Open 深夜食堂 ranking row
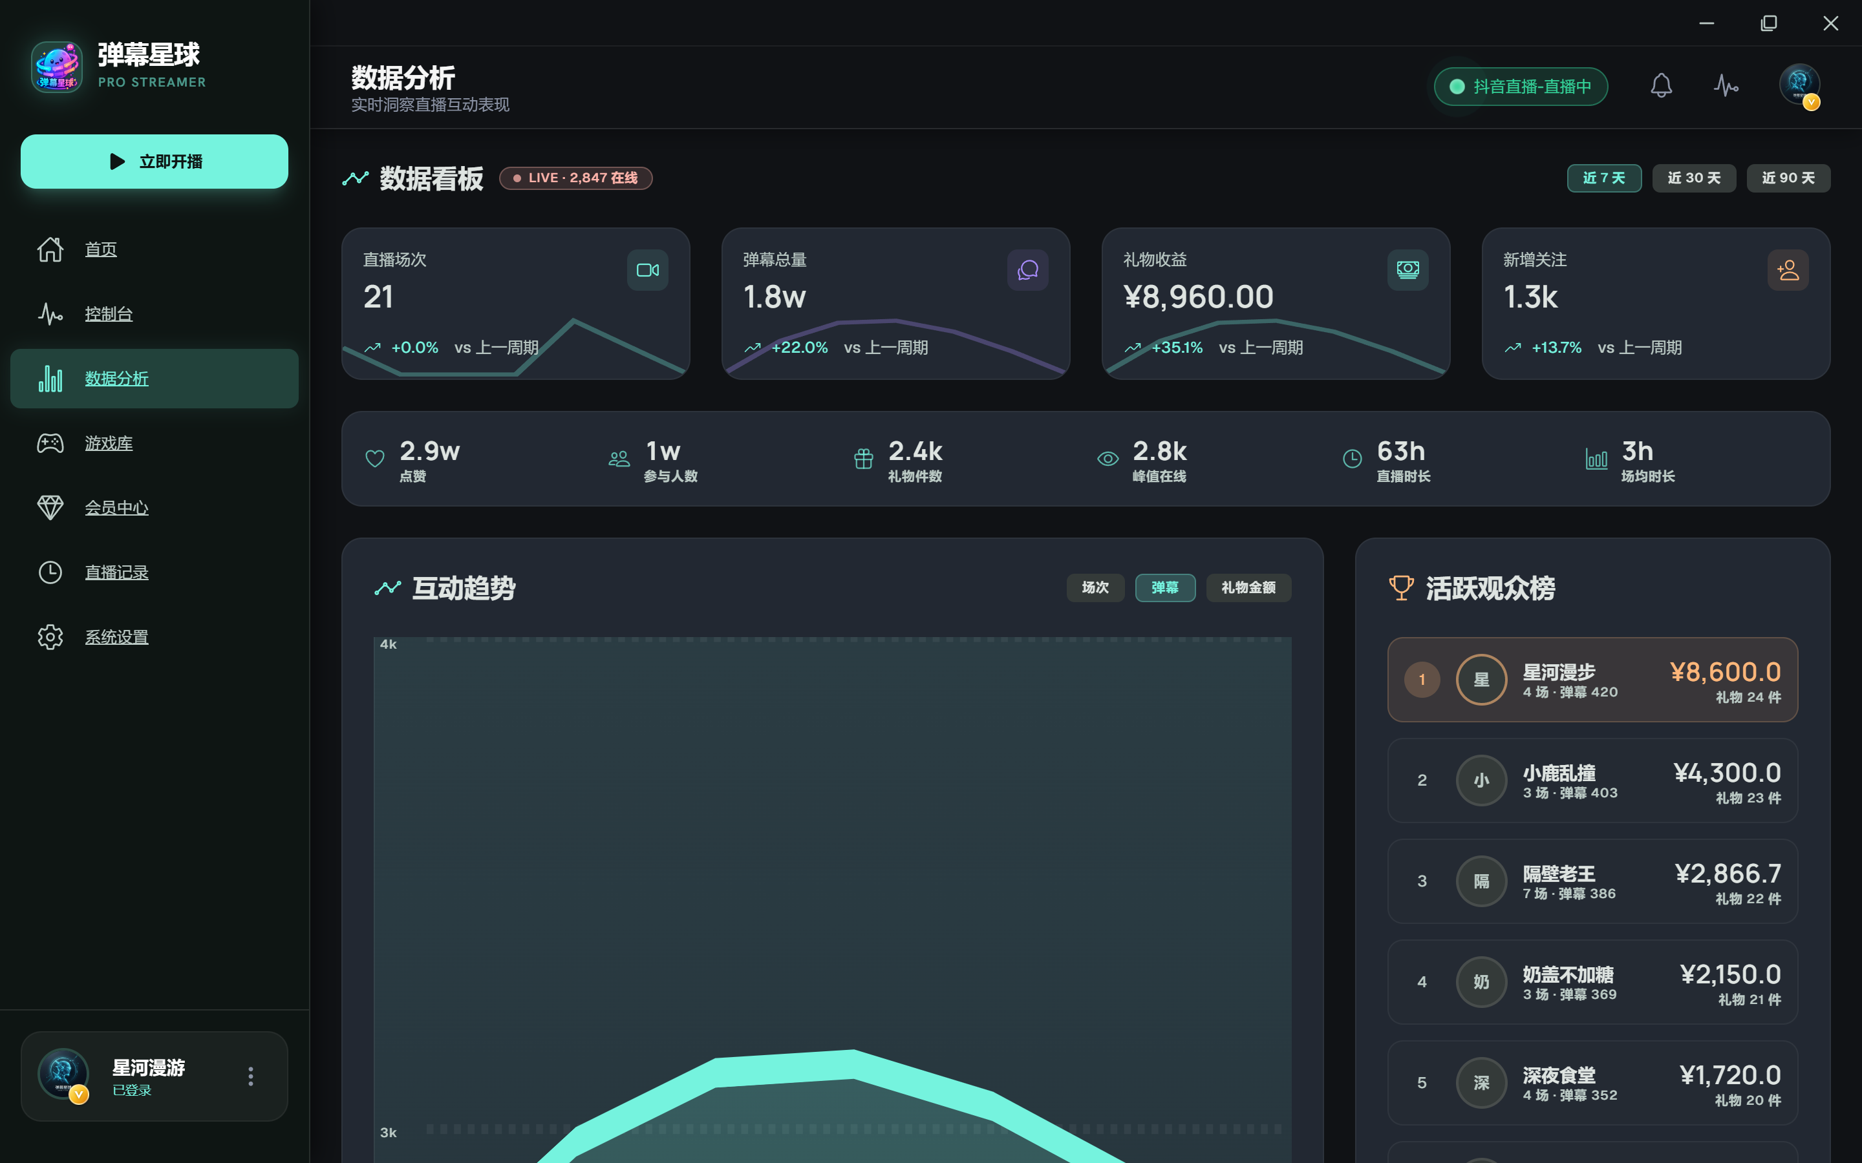 [x=1592, y=1082]
